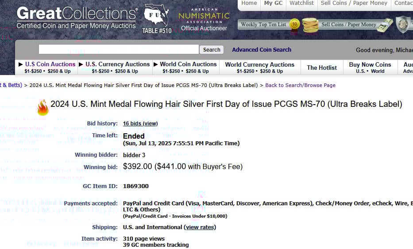Click the gold number 10 medal icon
This screenshot has width=413, height=249.
pos(294,25)
